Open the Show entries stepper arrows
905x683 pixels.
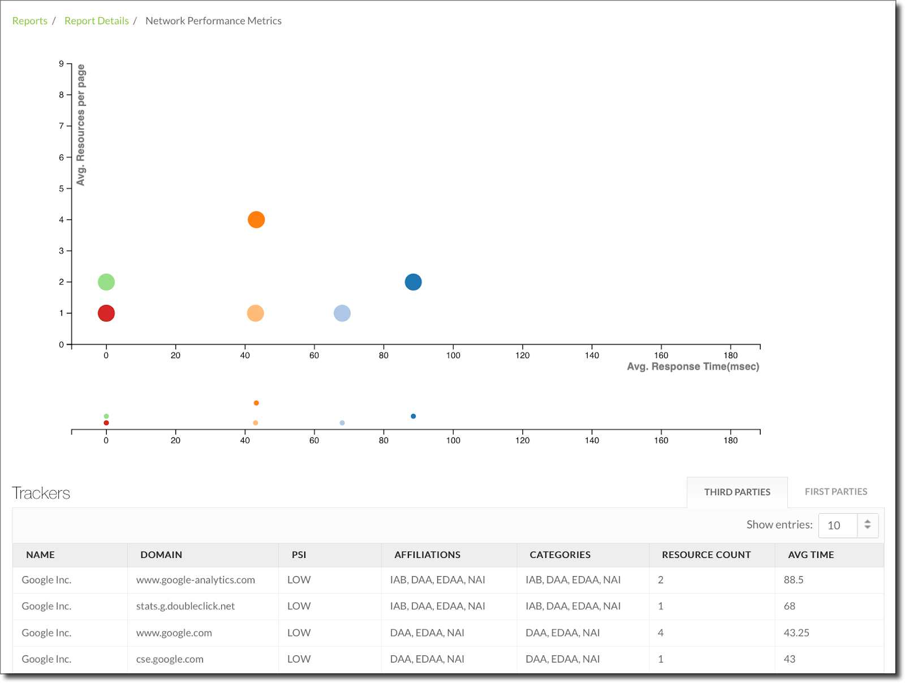coord(867,525)
